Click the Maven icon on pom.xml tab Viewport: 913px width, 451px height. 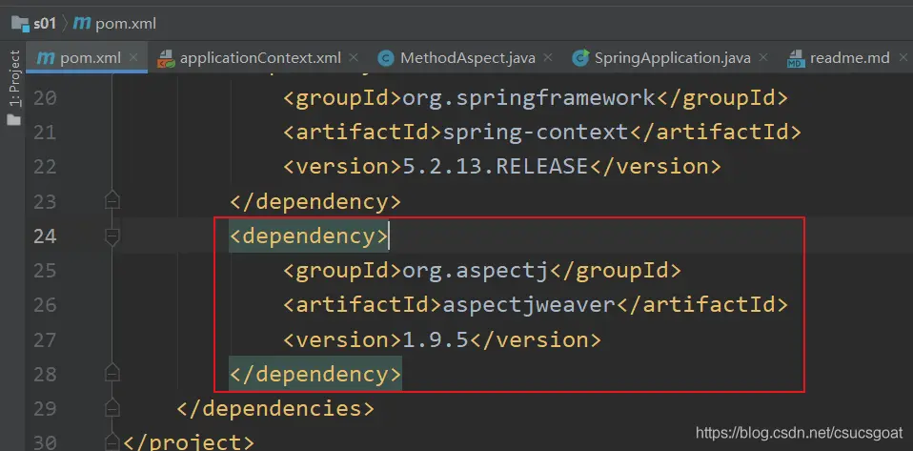click(x=45, y=58)
